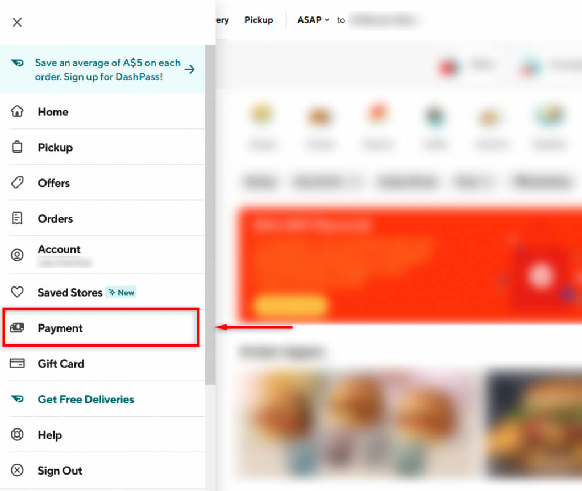Click the Offers tag icon
The image size is (582, 491).
click(17, 182)
